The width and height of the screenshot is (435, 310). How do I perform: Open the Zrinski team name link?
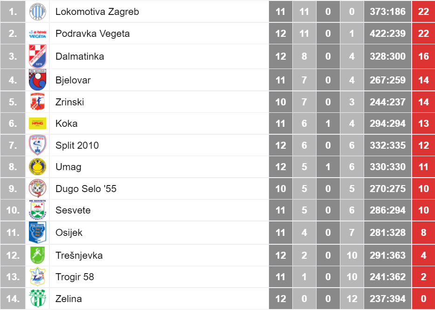(69, 102)
